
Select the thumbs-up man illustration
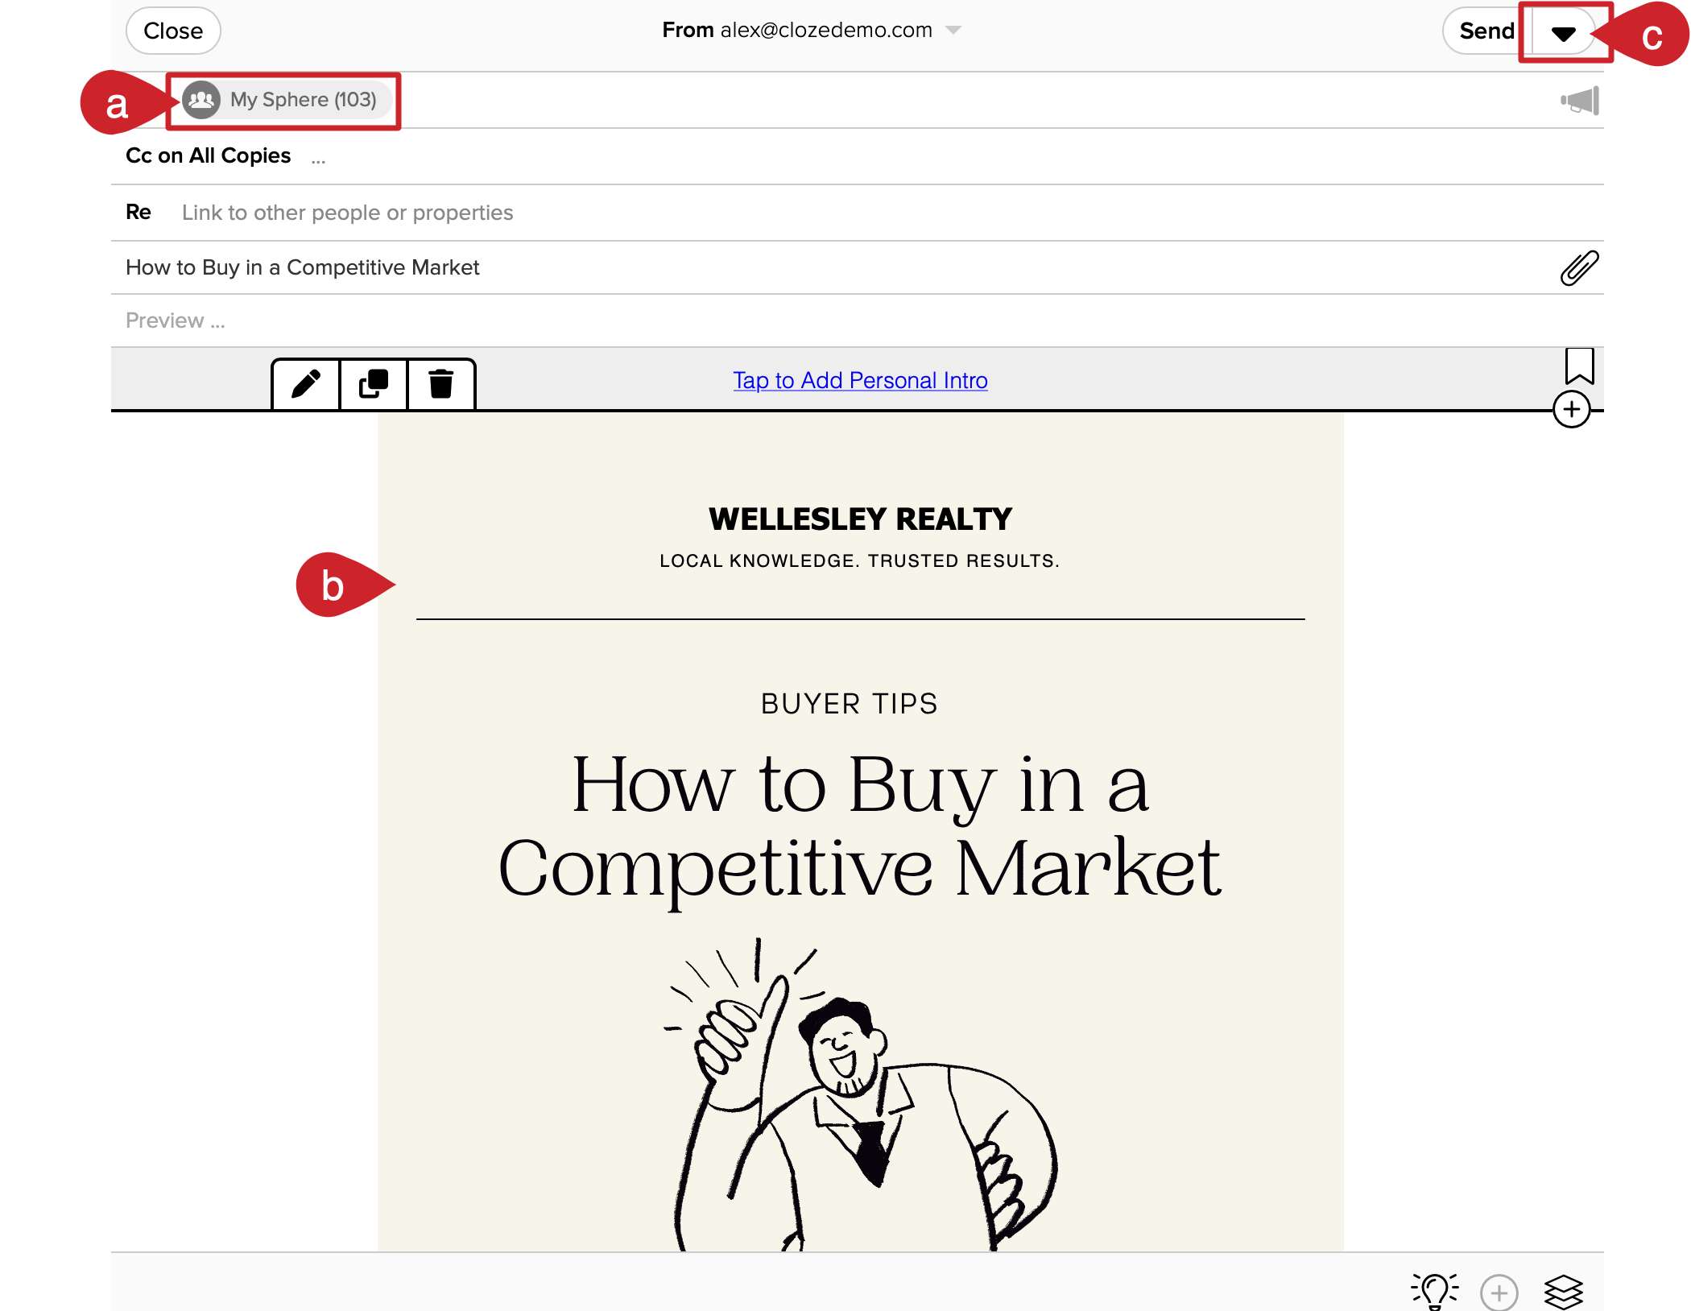860,1094
